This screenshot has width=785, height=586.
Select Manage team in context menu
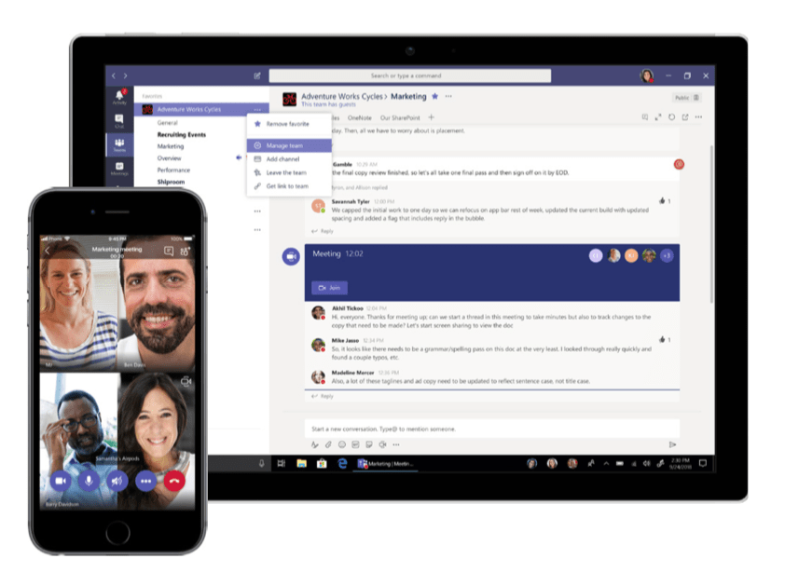point(289,145)
